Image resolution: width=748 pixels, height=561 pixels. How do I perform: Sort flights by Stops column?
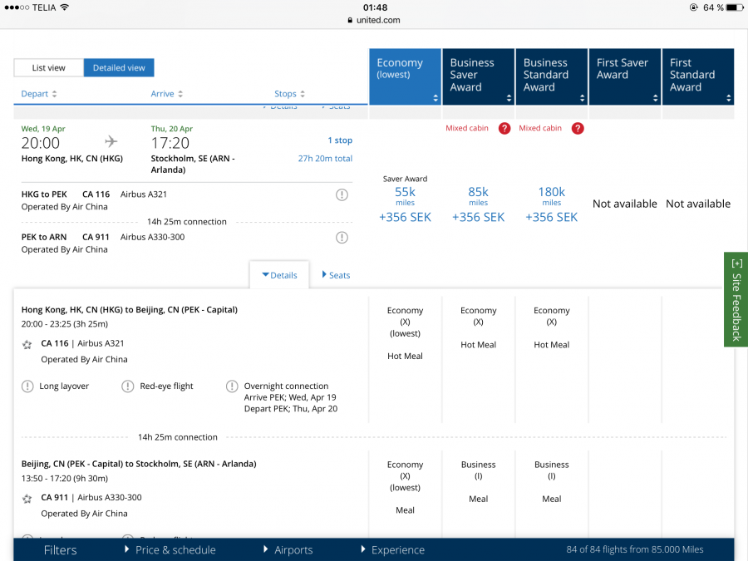click(290, 94)
